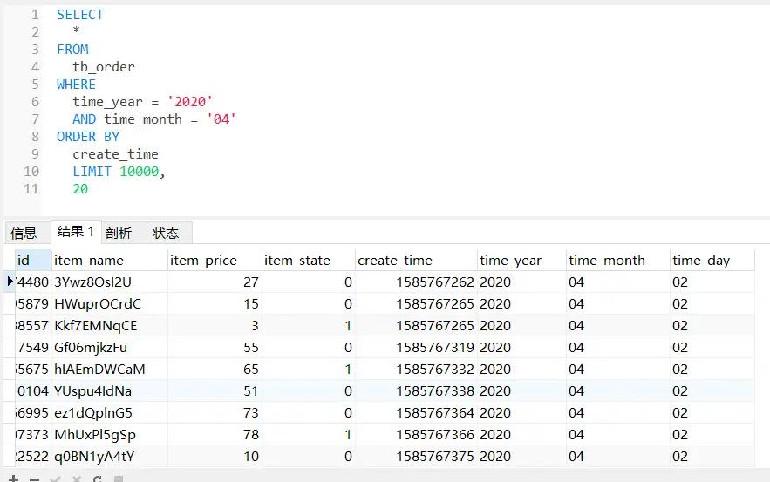Image resolution: width=770 pixels, height=482 pixels.
Task: Click the '04' string literal
Action: coord(221,119)
